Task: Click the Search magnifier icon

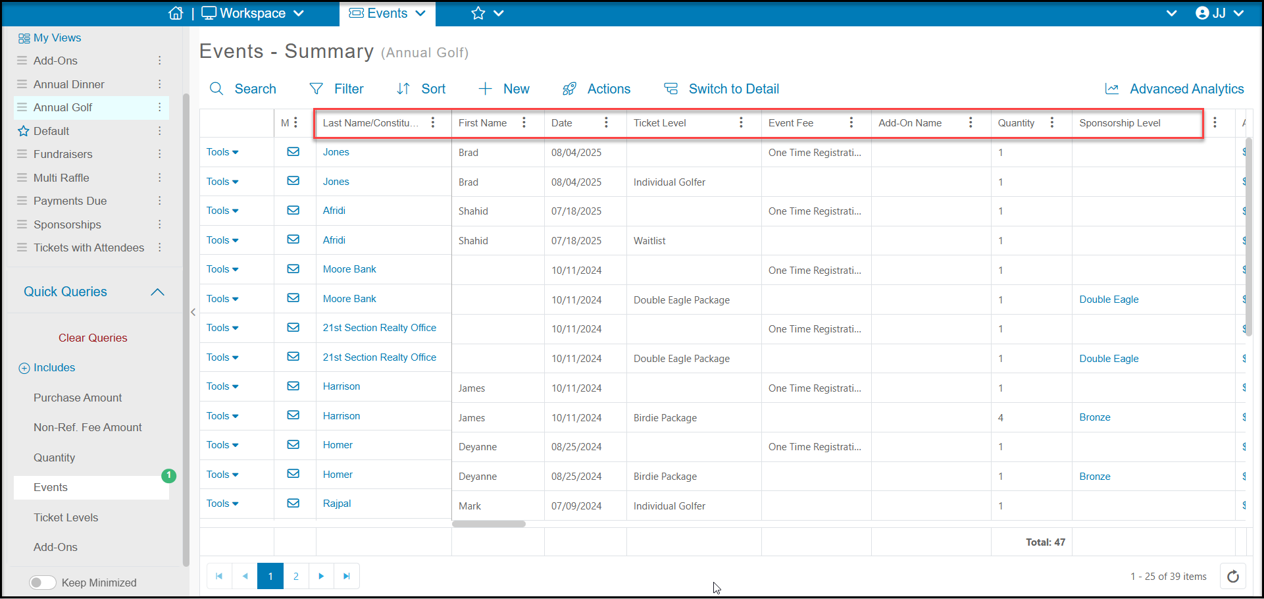Action: click(216, 89)
